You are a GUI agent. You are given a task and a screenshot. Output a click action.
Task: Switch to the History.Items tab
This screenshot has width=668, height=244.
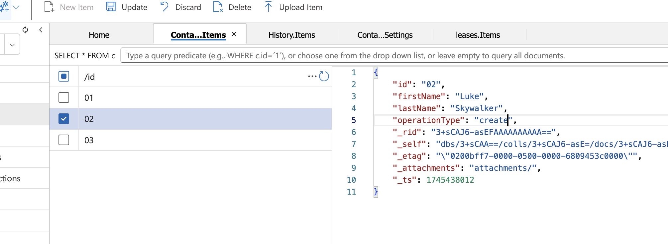(x=291, y=35)
